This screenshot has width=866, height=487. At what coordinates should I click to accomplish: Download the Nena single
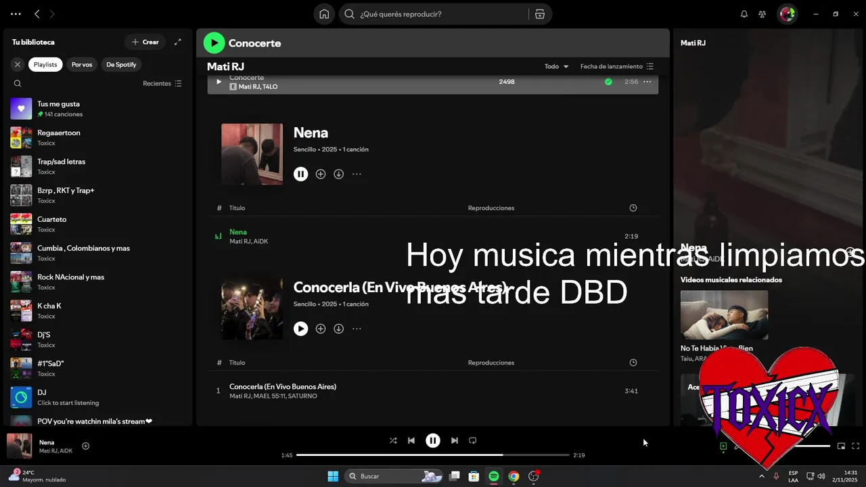(x=339, y=174)
